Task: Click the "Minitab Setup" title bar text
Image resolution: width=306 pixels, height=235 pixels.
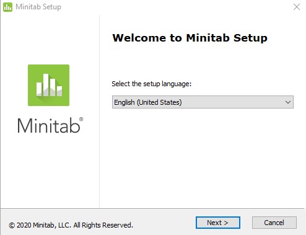Action: point(38,7)
